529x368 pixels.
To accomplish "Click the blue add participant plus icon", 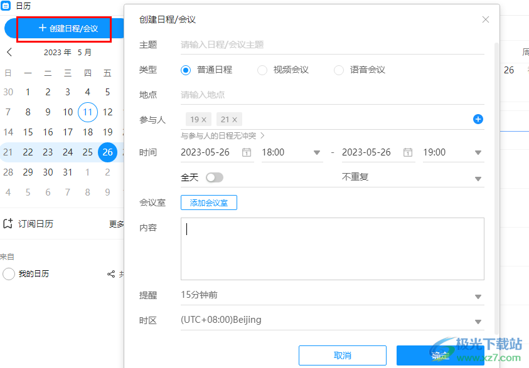I will [478, 119].
